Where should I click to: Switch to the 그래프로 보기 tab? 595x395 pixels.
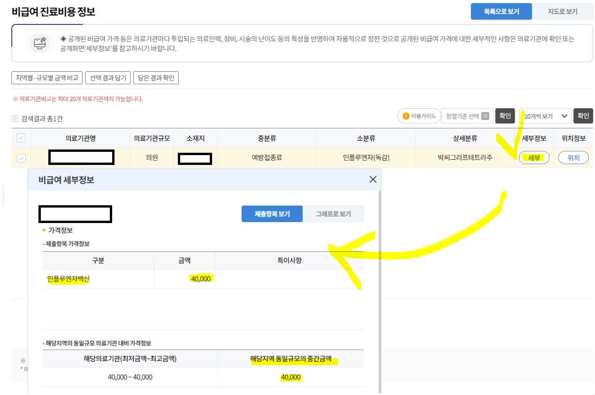coord(335,213)
